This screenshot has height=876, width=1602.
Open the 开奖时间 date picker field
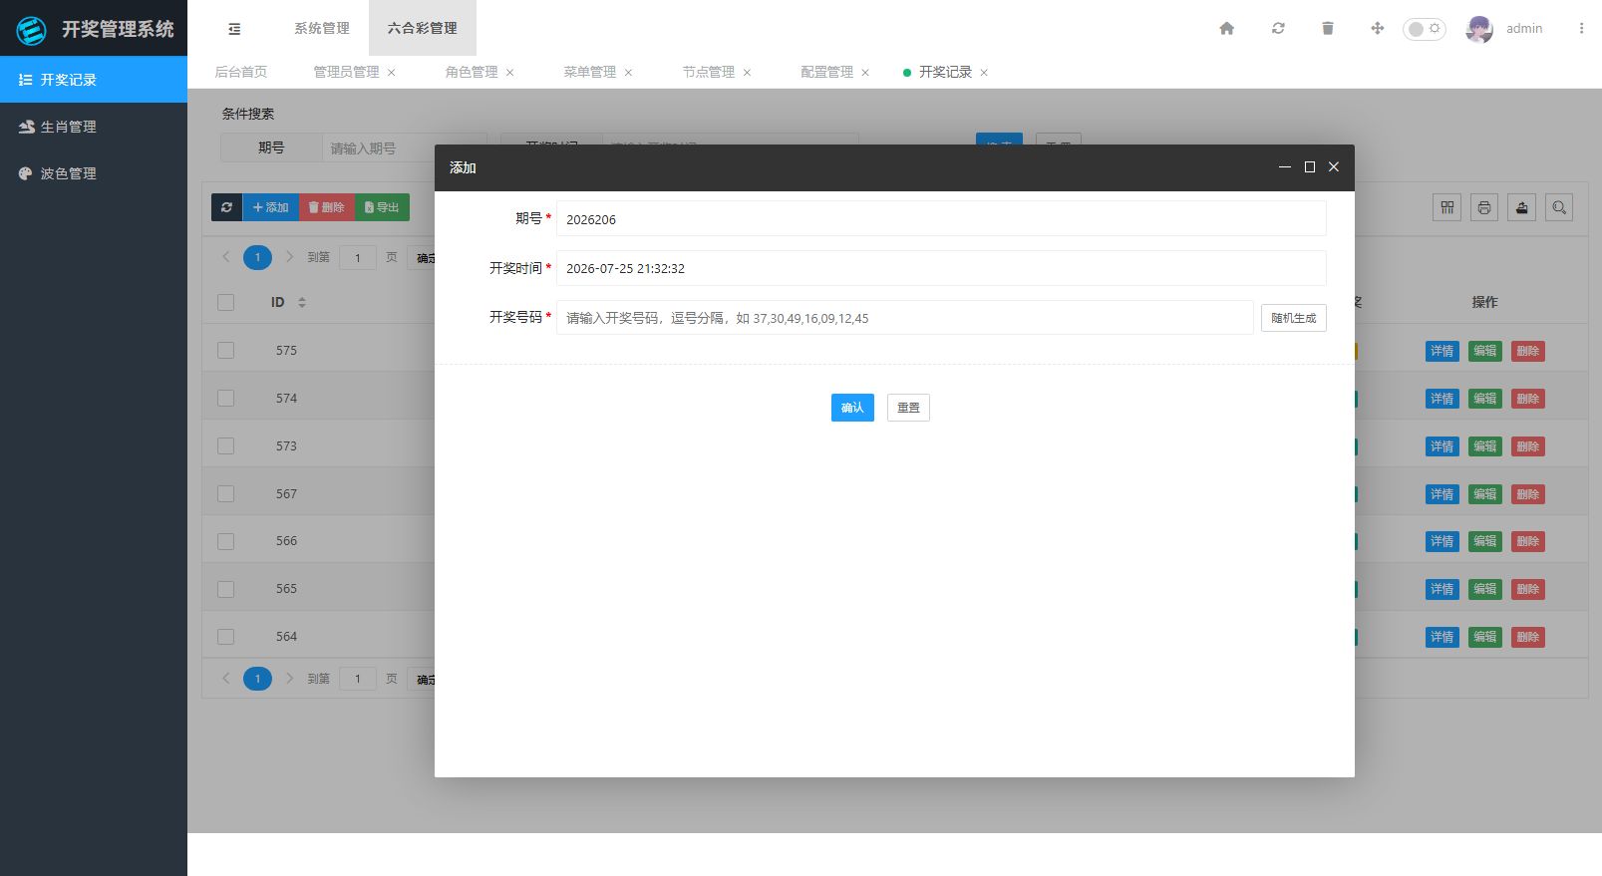[941, 268]
